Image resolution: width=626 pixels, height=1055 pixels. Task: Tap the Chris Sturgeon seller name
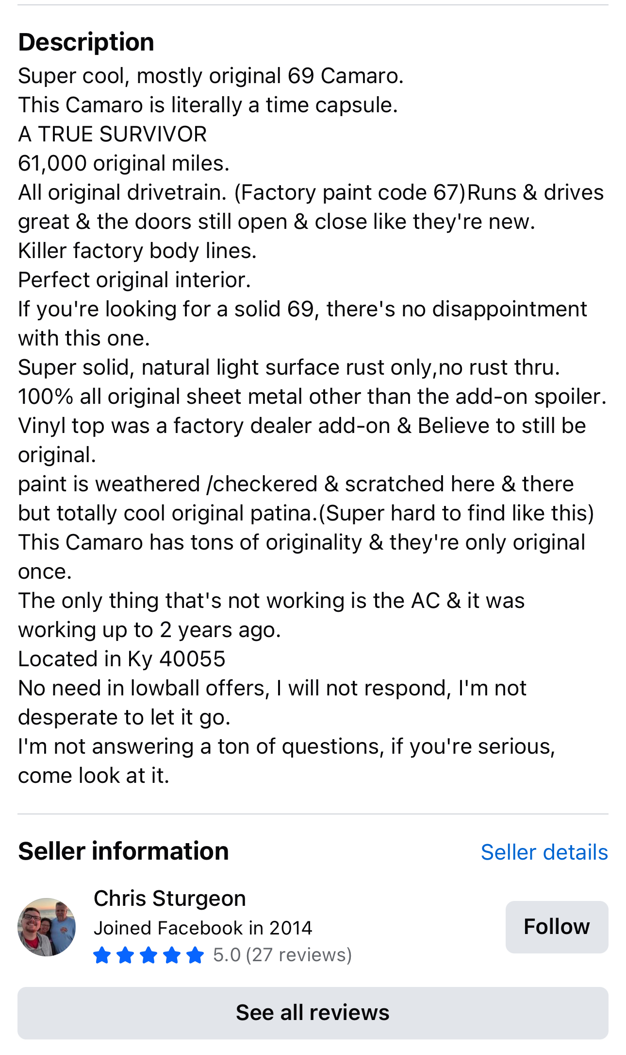(170, 898)
